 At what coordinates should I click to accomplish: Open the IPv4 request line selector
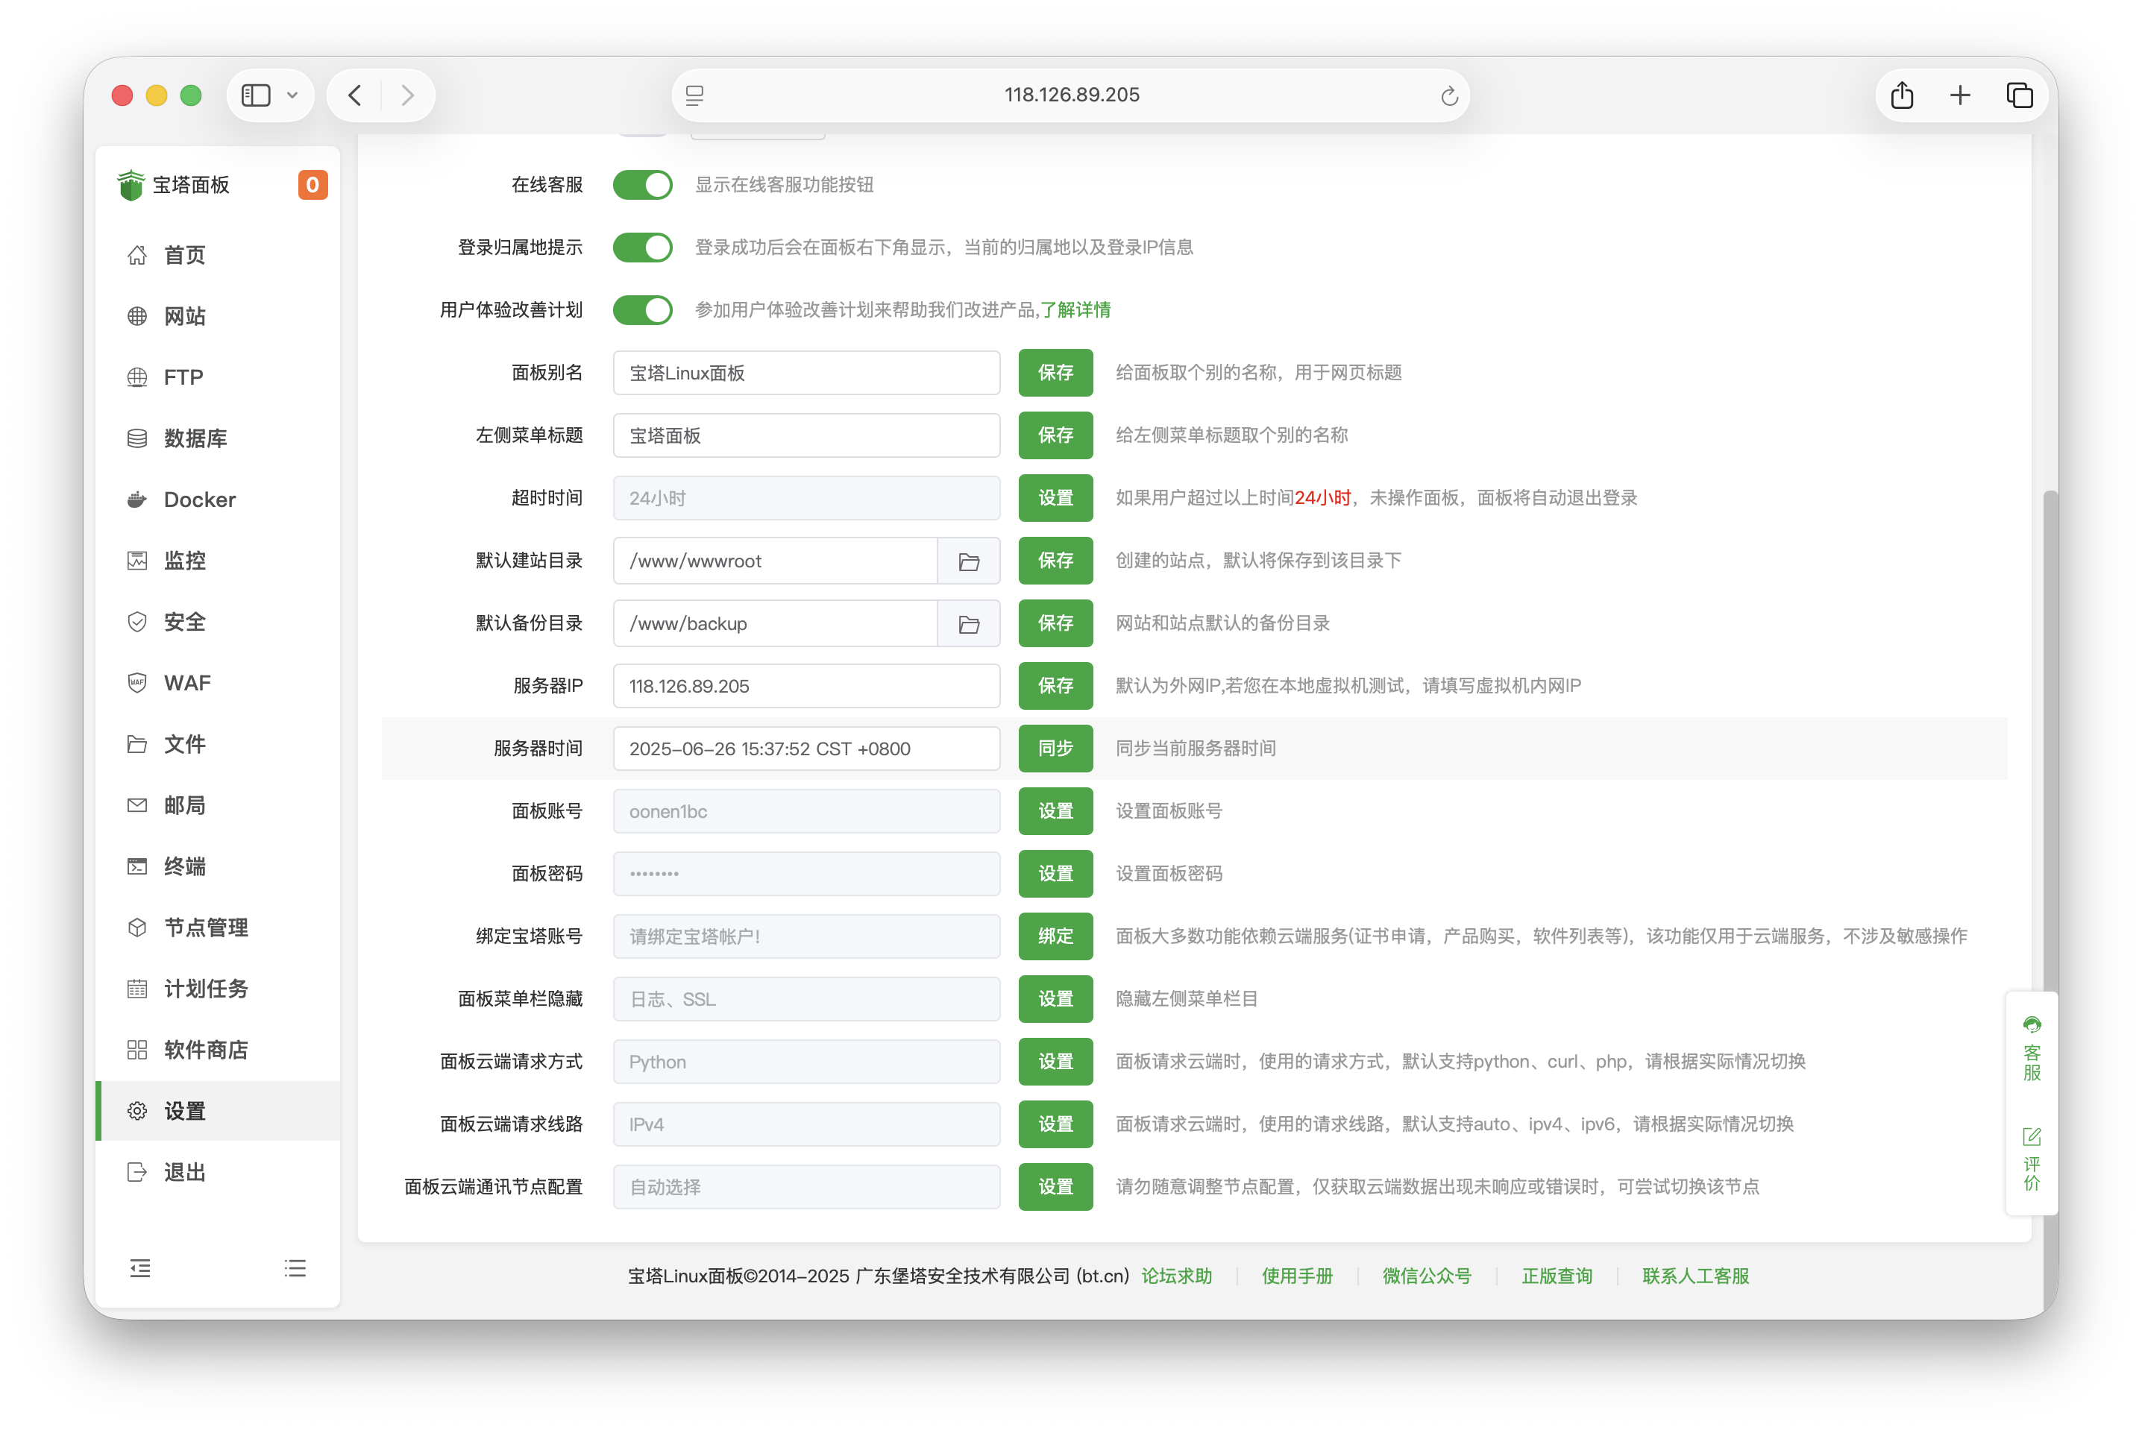806,1124
